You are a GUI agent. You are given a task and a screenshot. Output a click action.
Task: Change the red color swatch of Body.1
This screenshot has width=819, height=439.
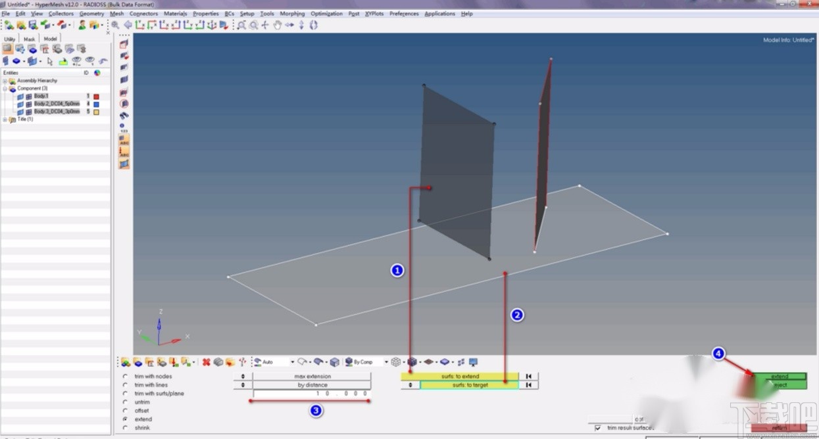coord(96,96)
